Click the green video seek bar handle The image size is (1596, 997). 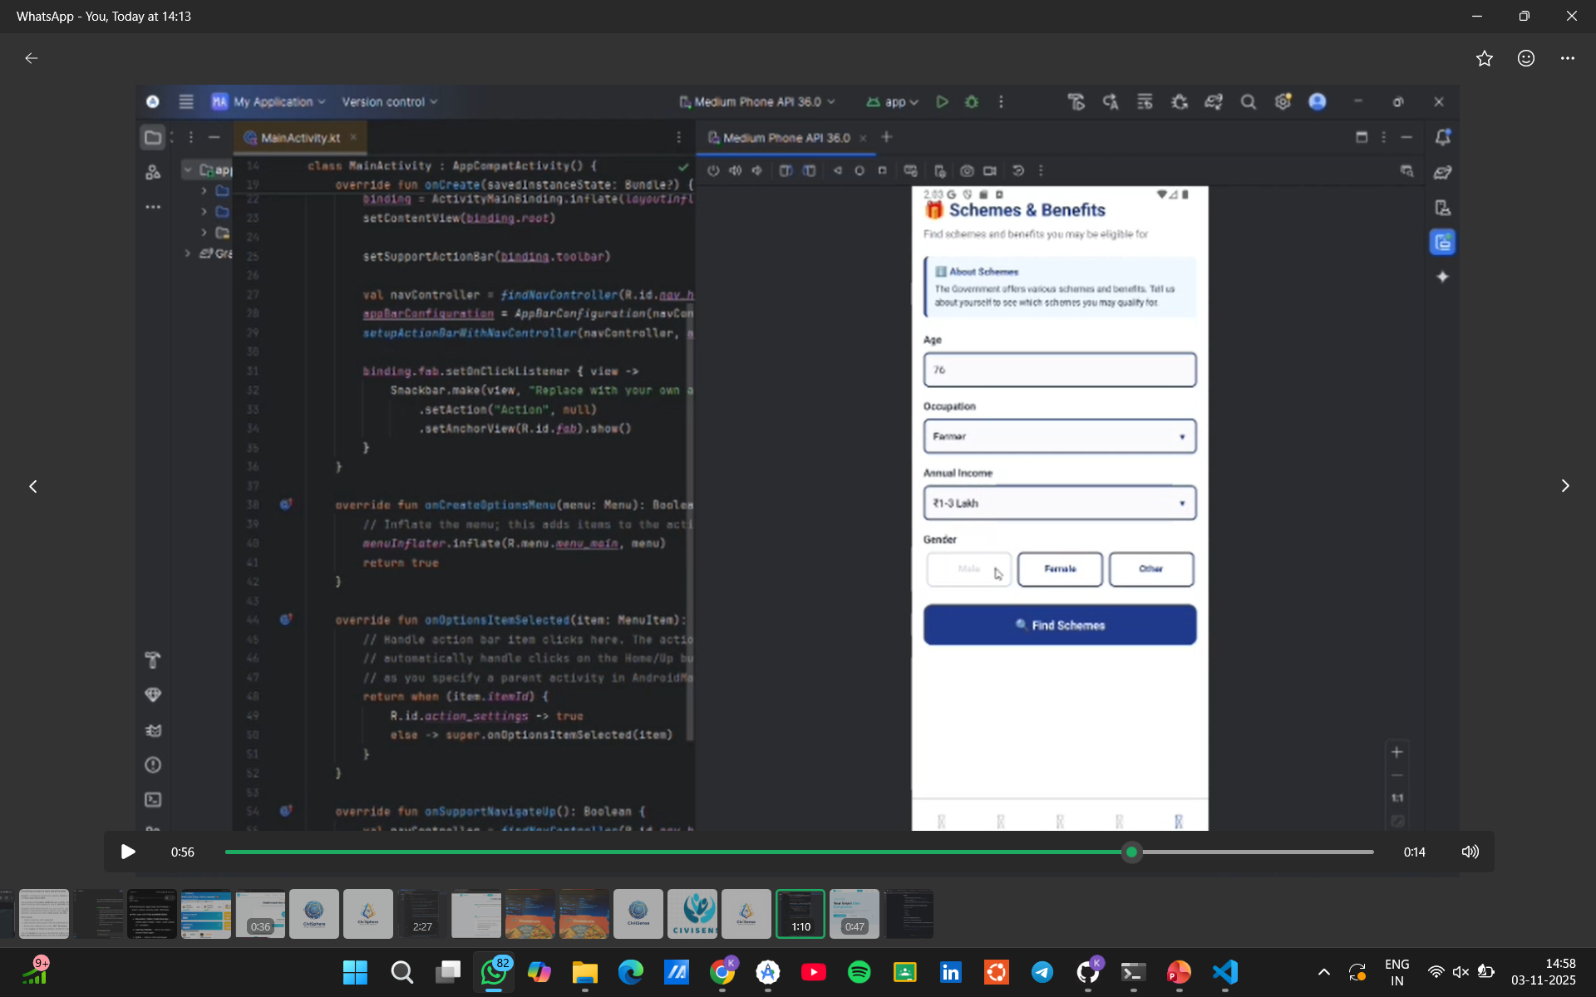point(1131,852)
